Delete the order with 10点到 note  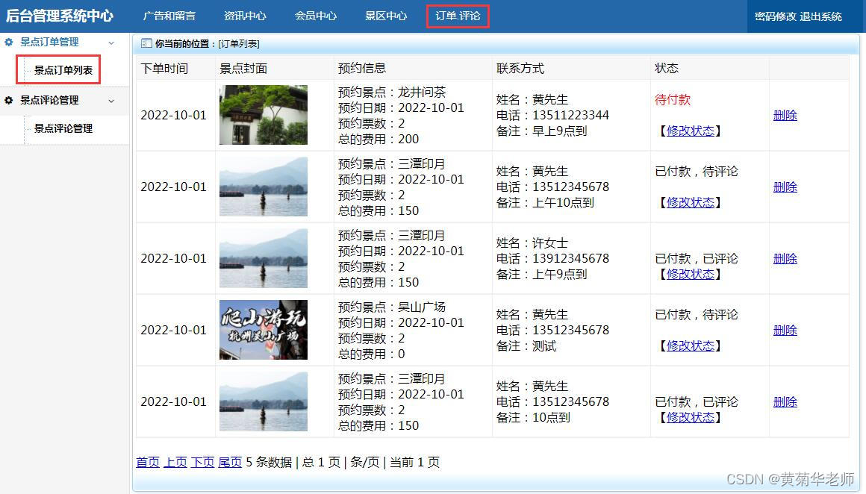click(x=785, y=401)
